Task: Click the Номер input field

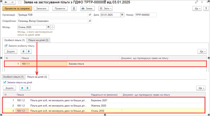Action: (x=145, y=15)
